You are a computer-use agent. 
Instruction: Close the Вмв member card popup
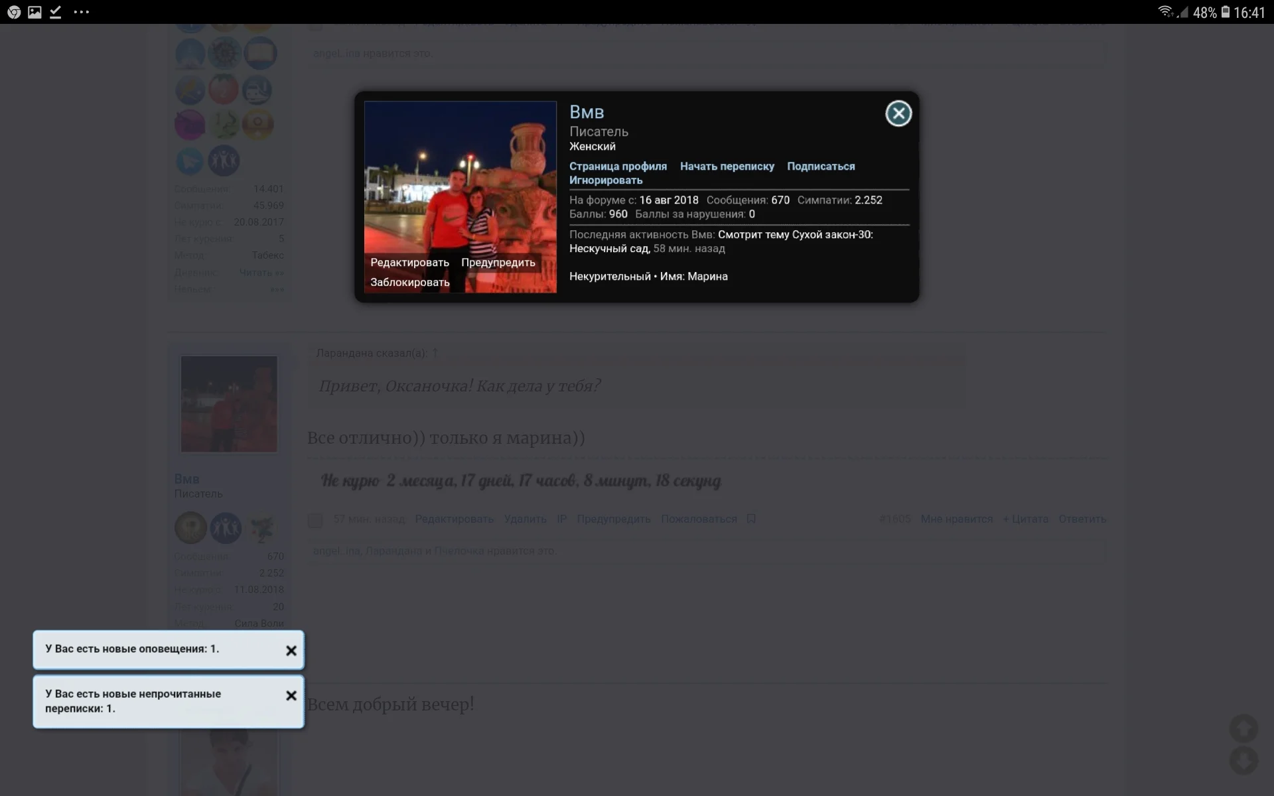pos(899,113)
